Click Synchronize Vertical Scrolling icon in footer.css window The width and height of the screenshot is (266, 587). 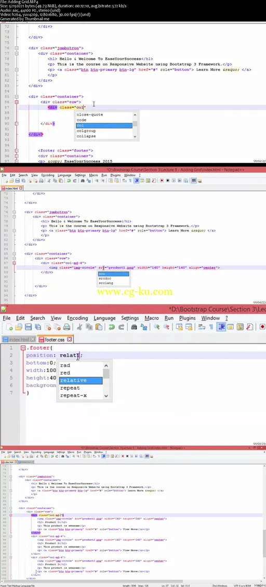(x=179, y=327)
